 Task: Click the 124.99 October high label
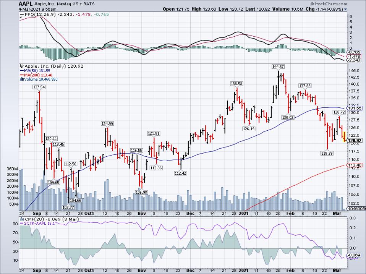[x=107, y=123]
